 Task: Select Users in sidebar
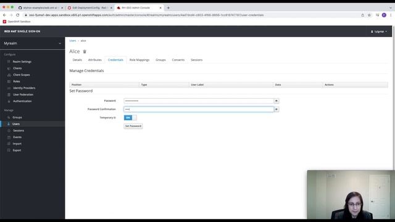(15, 124)
